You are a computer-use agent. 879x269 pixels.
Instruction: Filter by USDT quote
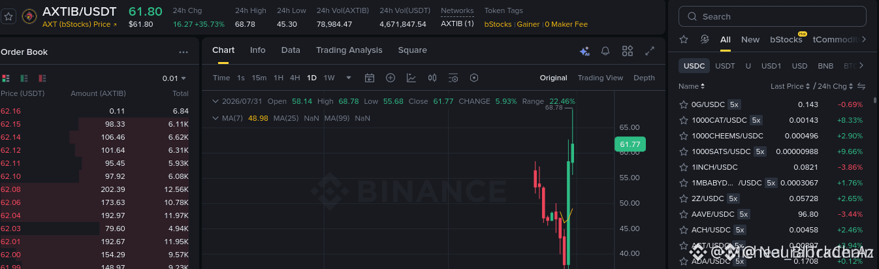click(x=725, y=66)
